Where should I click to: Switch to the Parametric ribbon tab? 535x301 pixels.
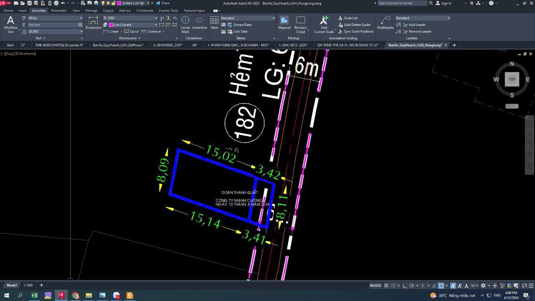coord(59,10)
